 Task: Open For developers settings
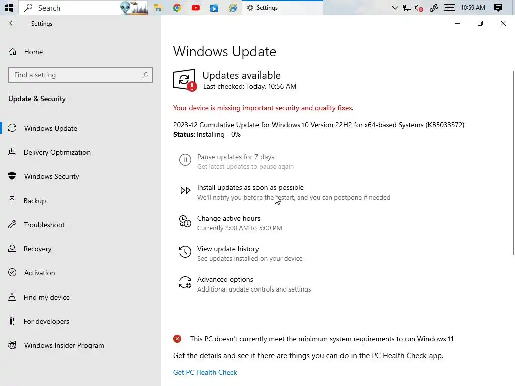tap(80, 321)
